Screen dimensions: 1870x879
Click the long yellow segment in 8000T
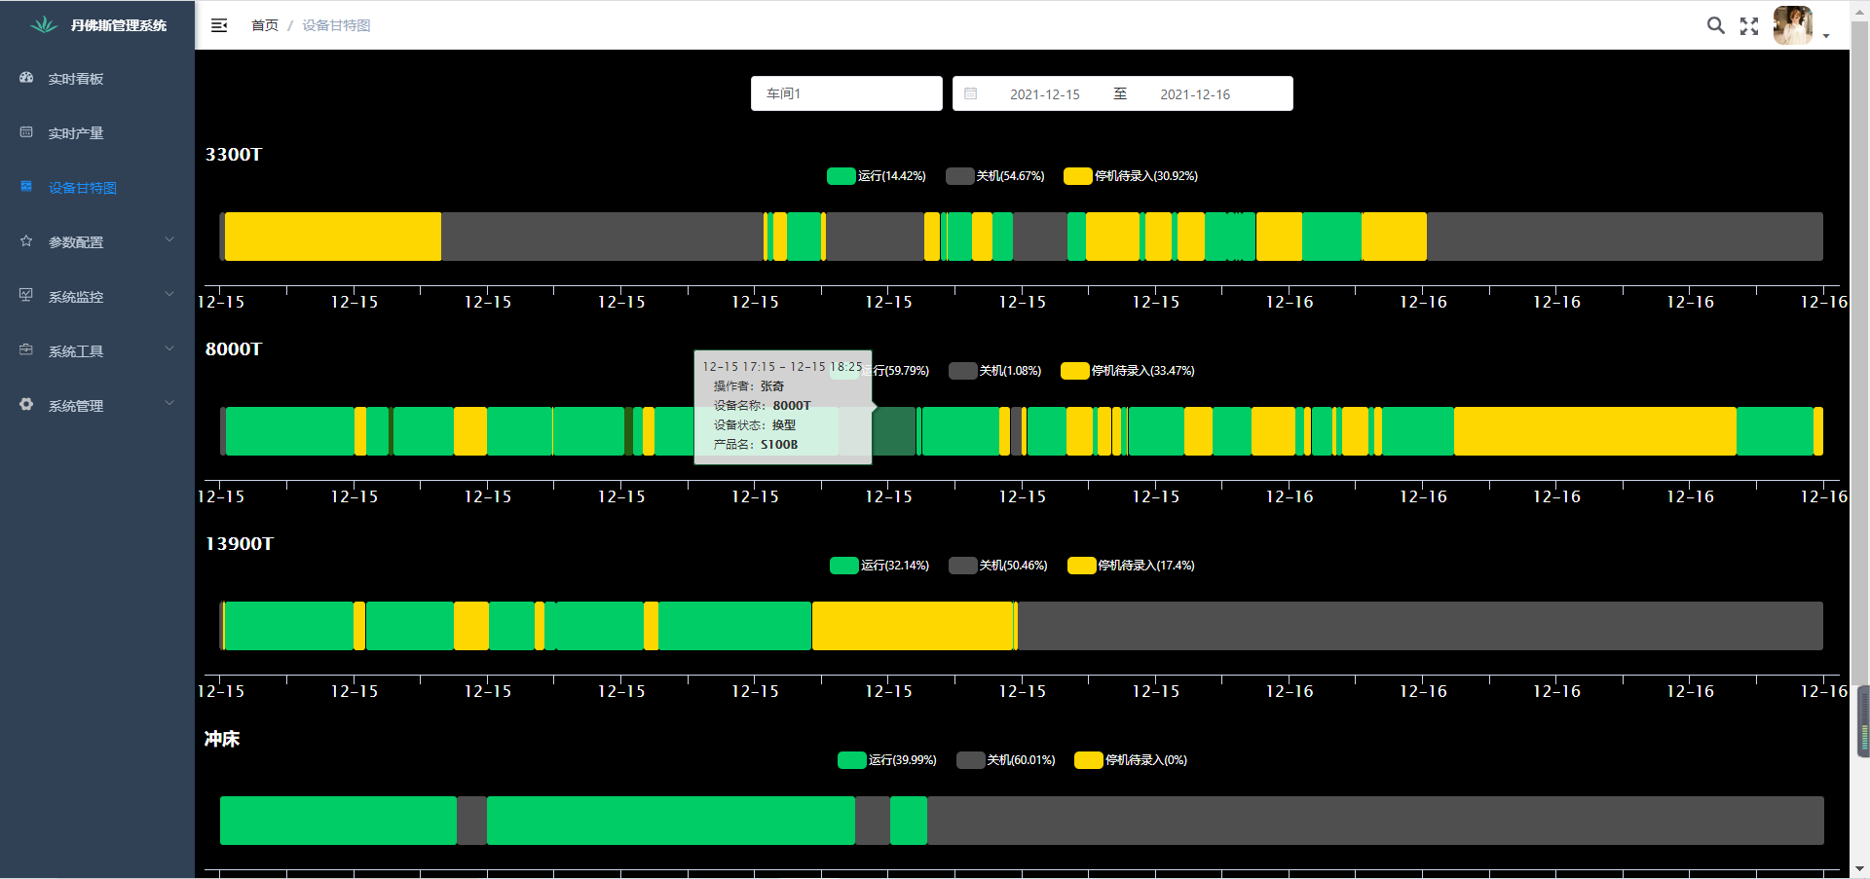click(1595, 431)
